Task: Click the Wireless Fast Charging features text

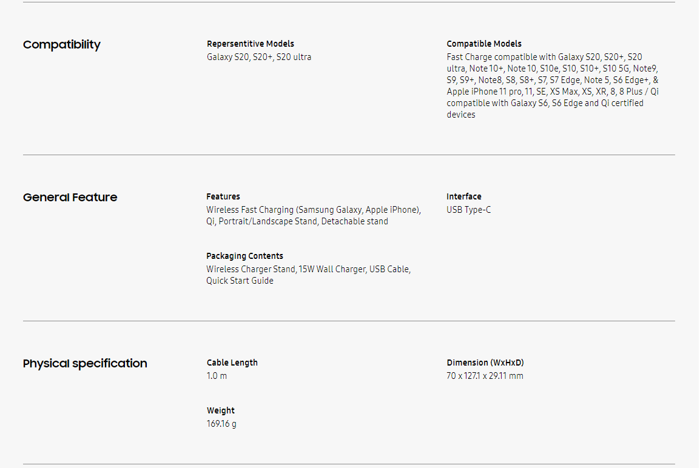Action: click(x=313, y=216)
